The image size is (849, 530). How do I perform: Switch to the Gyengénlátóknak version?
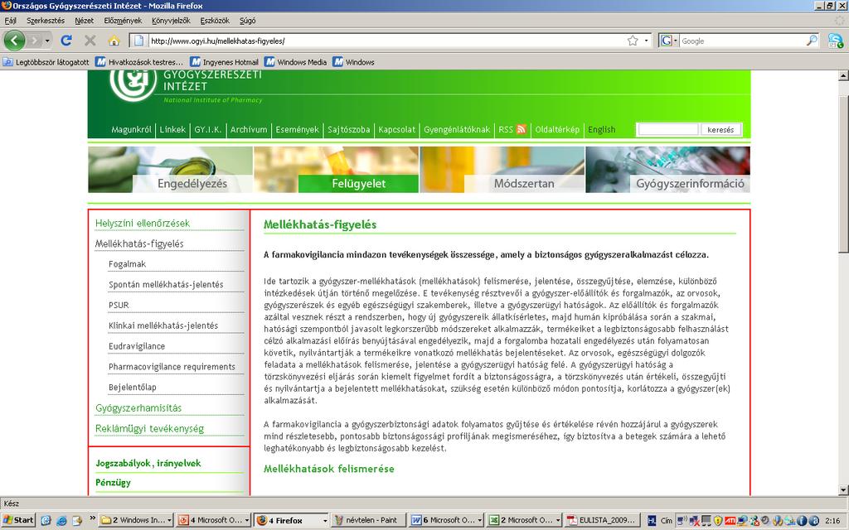click(457, 130)
